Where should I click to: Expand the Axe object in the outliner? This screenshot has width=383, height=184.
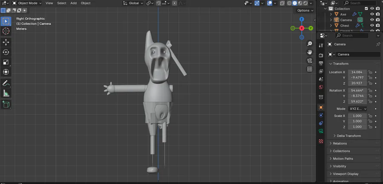click(x=331, y=14)
